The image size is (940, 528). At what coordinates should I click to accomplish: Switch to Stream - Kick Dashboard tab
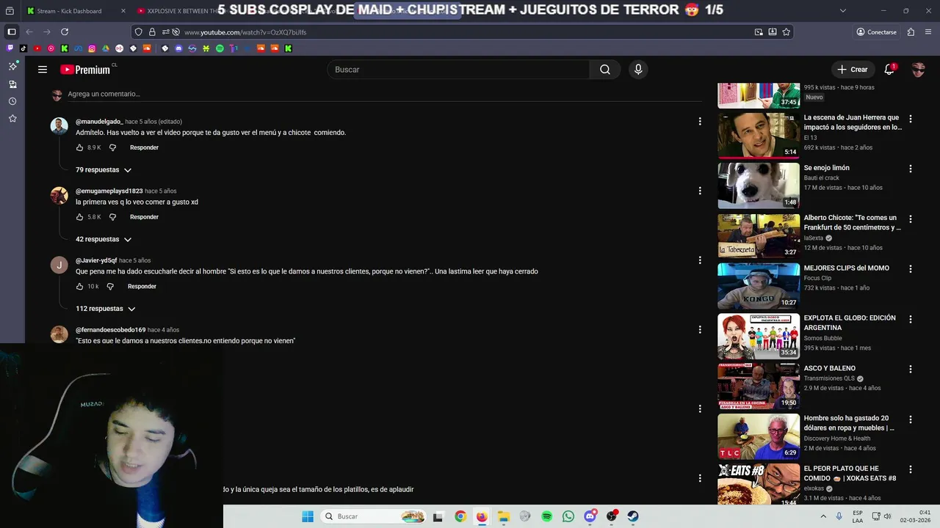point(69,11)
